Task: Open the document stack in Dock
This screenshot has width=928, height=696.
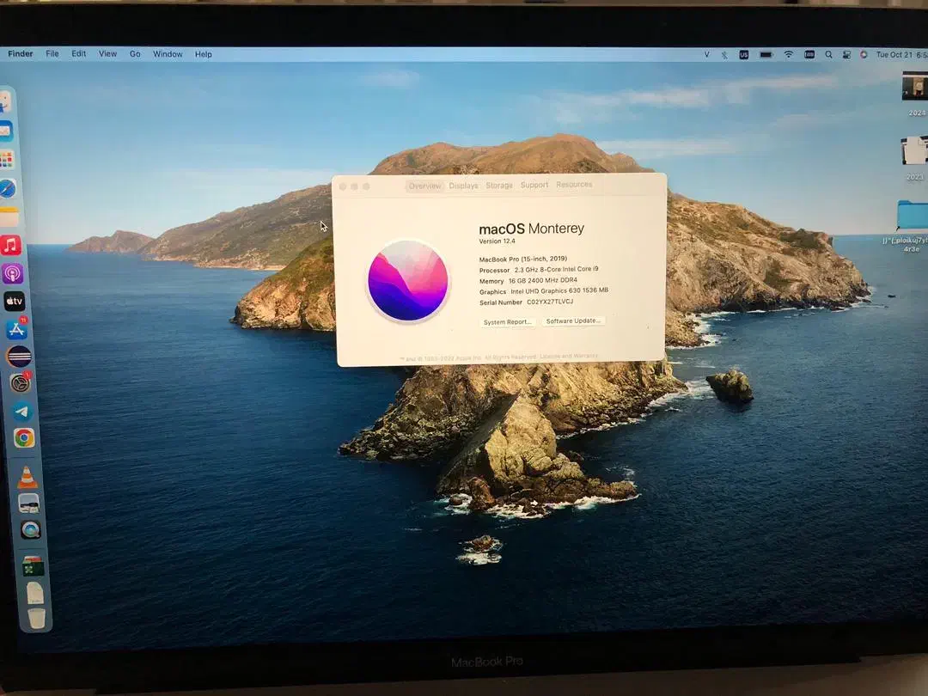Action: tap(35, 593)
